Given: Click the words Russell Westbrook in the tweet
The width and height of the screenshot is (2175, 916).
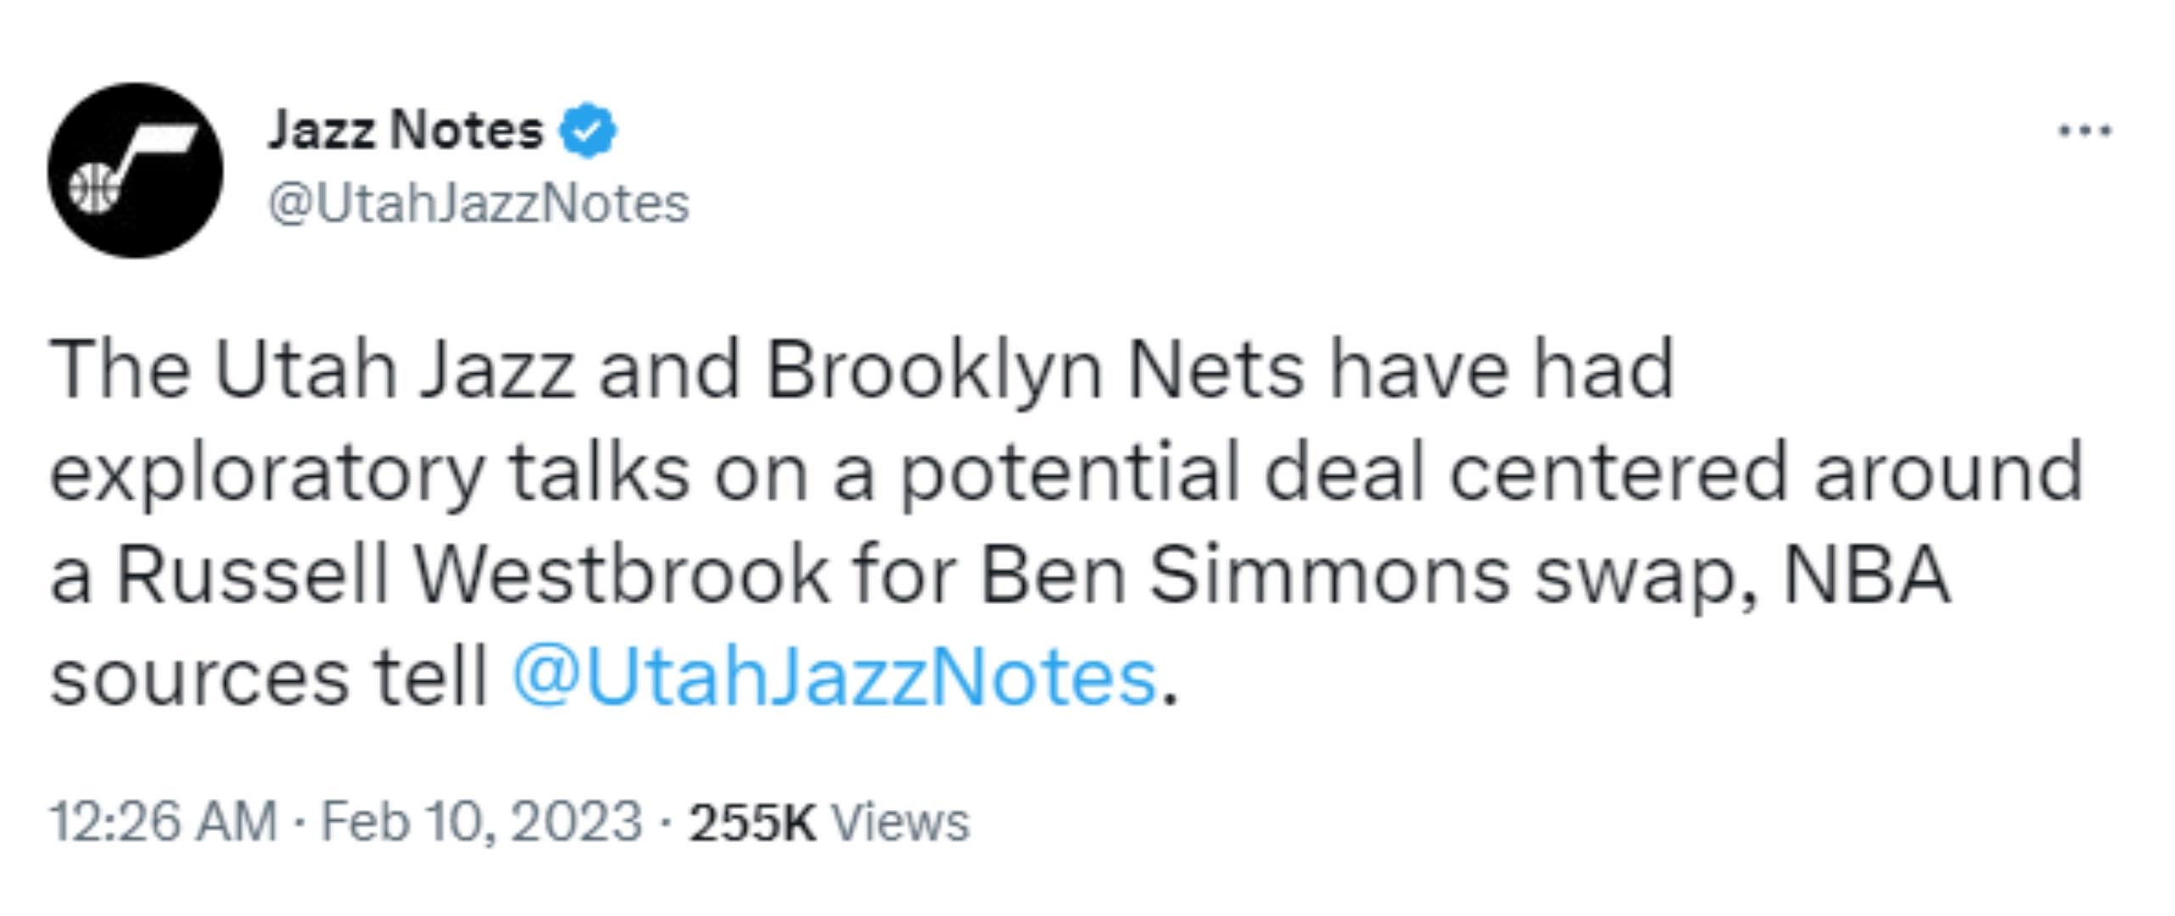Looking at the screenshot, I should point(472,576).
